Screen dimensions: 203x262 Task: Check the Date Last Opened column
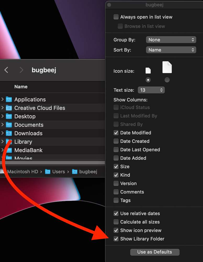point(116,149)
